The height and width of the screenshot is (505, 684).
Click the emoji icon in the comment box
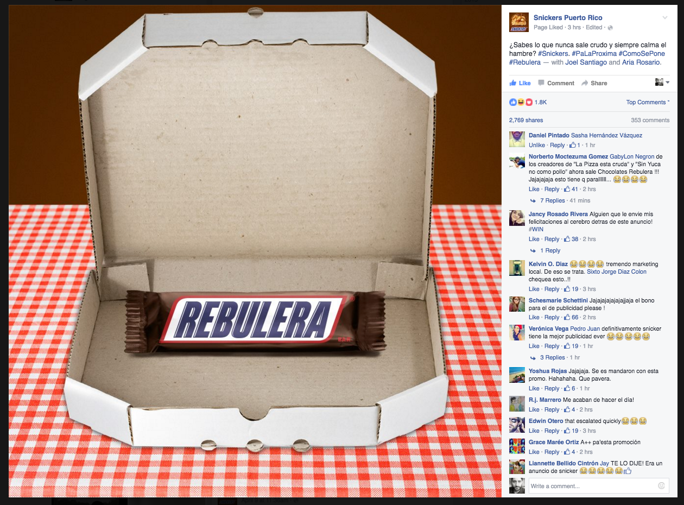tap(661, 485)
